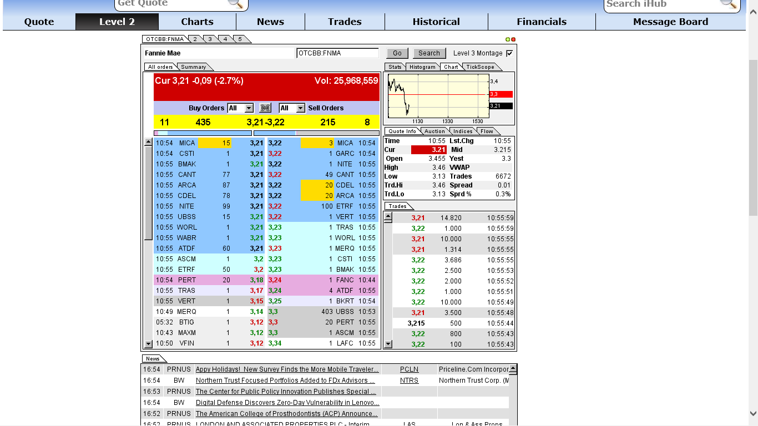Click the Search iHub magnifier icon
Screen dimensions: 758x426
729,4
